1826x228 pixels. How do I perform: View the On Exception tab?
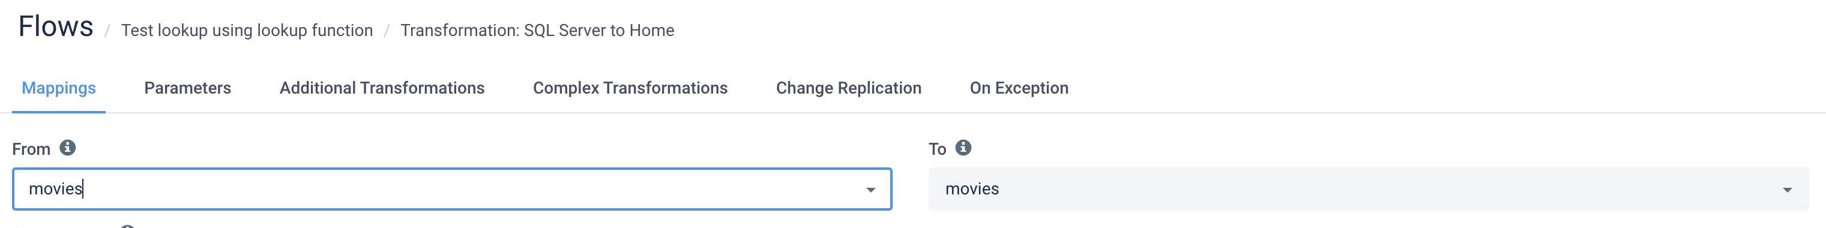1019,88
